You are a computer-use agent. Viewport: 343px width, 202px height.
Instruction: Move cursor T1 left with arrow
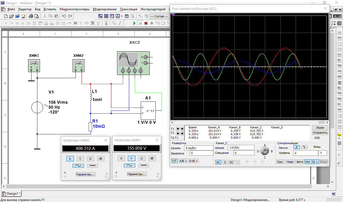point(178,129)
